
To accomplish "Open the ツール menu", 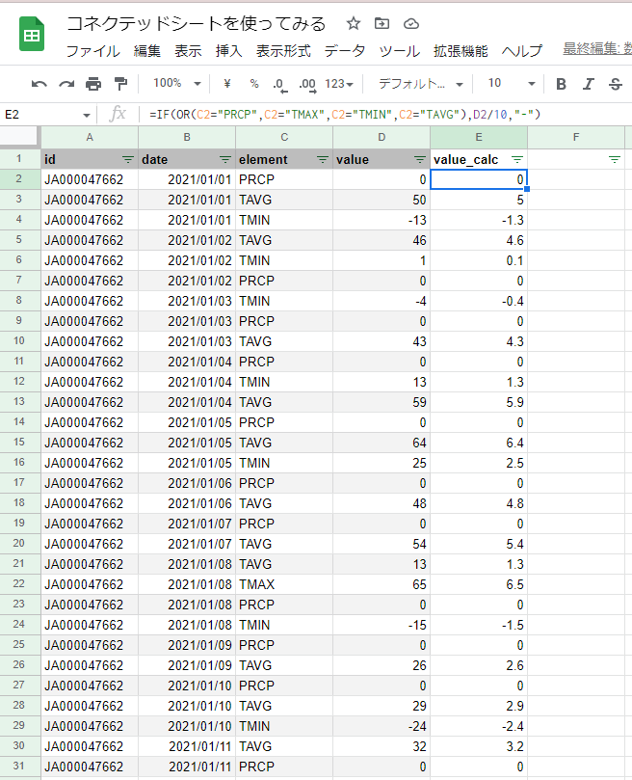I will 399,51.
